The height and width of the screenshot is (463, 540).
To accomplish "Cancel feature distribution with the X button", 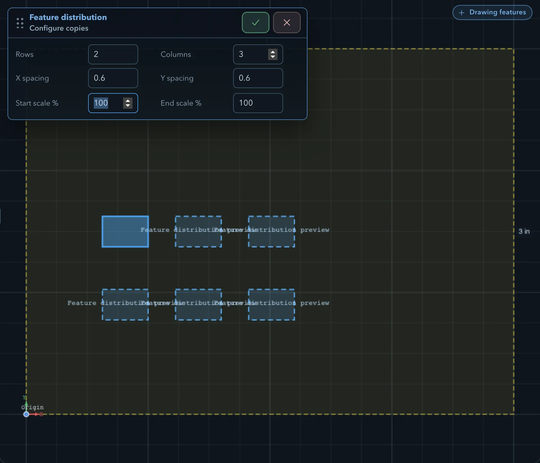I will tap(287, 22).
